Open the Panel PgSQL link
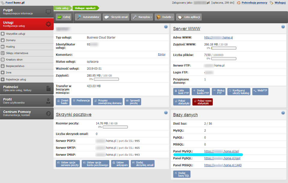Screen dimensions: 288x183 [222, 158]
